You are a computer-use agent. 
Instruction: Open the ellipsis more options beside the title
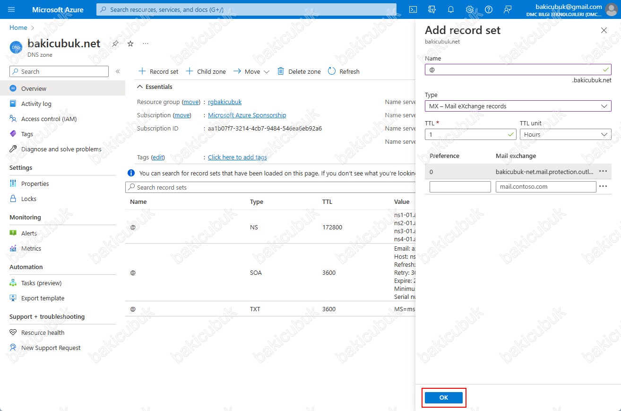coord(146,44)
